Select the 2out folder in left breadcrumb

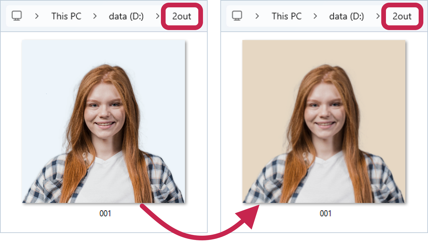point(182,16)
